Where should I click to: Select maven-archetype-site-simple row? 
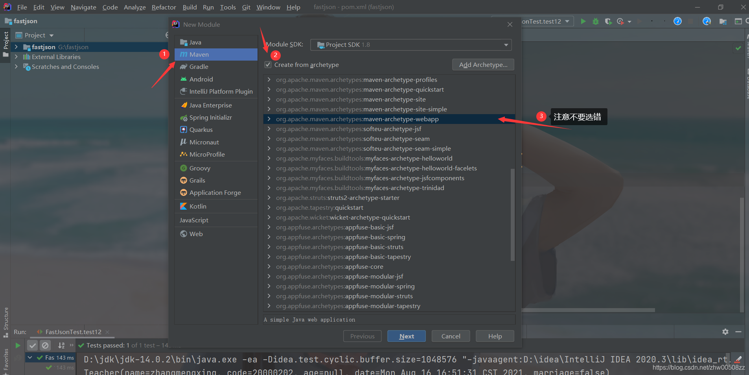point(389,109)
